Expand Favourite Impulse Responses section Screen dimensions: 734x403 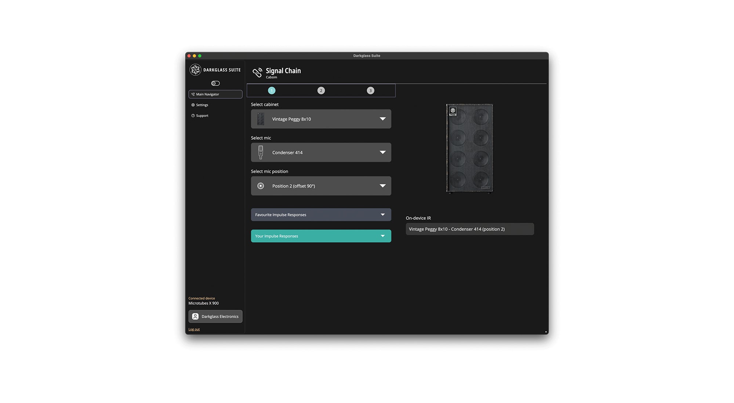[x=321, y=215]
